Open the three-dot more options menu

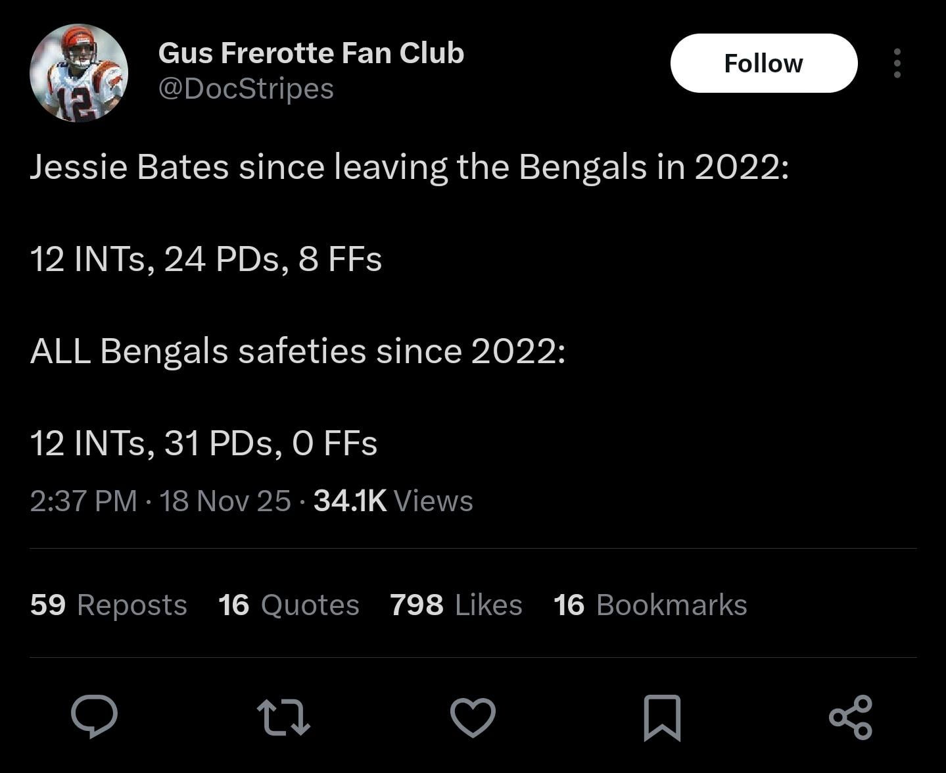[x=897, y=63]
